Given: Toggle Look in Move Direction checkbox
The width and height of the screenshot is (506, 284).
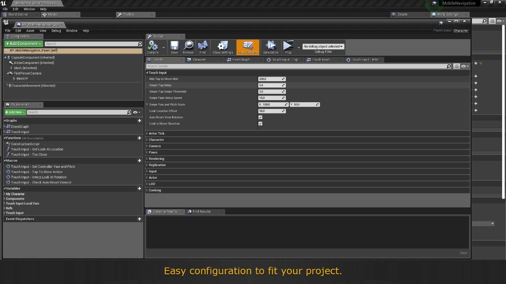Looking at the screenshot, I should [260, 124].
